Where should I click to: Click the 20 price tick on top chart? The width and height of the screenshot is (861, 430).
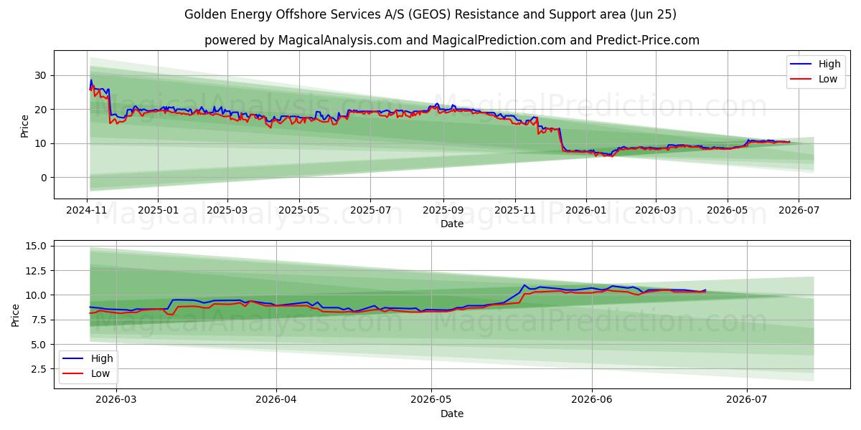coord(40,110)
